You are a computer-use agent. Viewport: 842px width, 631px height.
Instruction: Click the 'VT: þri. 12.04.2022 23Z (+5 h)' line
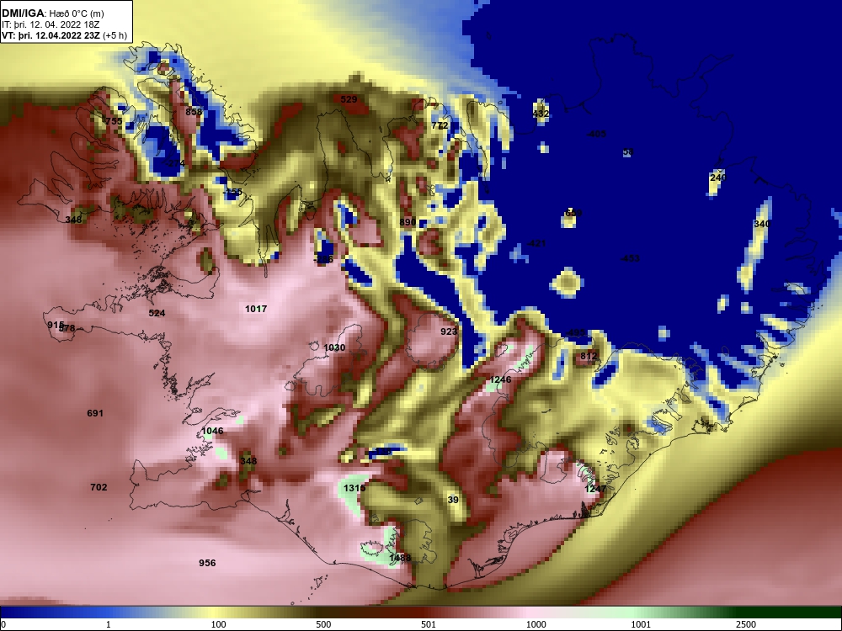coord(65,36)
